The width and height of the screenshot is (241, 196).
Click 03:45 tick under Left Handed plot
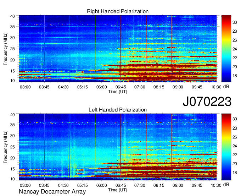pyautogui.click(x=44, y=185)
